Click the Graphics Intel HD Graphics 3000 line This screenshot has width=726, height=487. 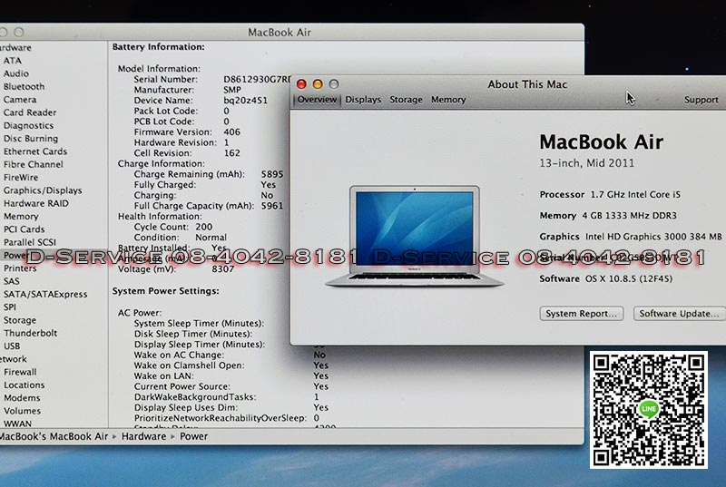pos(631,237)
